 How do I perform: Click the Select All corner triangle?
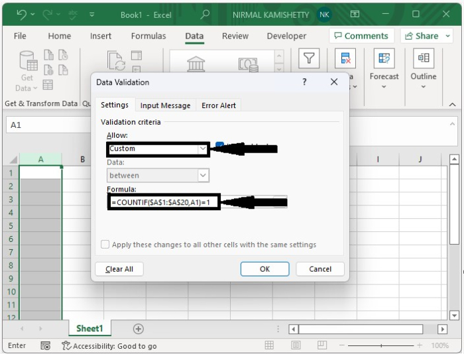pos(13,160)
